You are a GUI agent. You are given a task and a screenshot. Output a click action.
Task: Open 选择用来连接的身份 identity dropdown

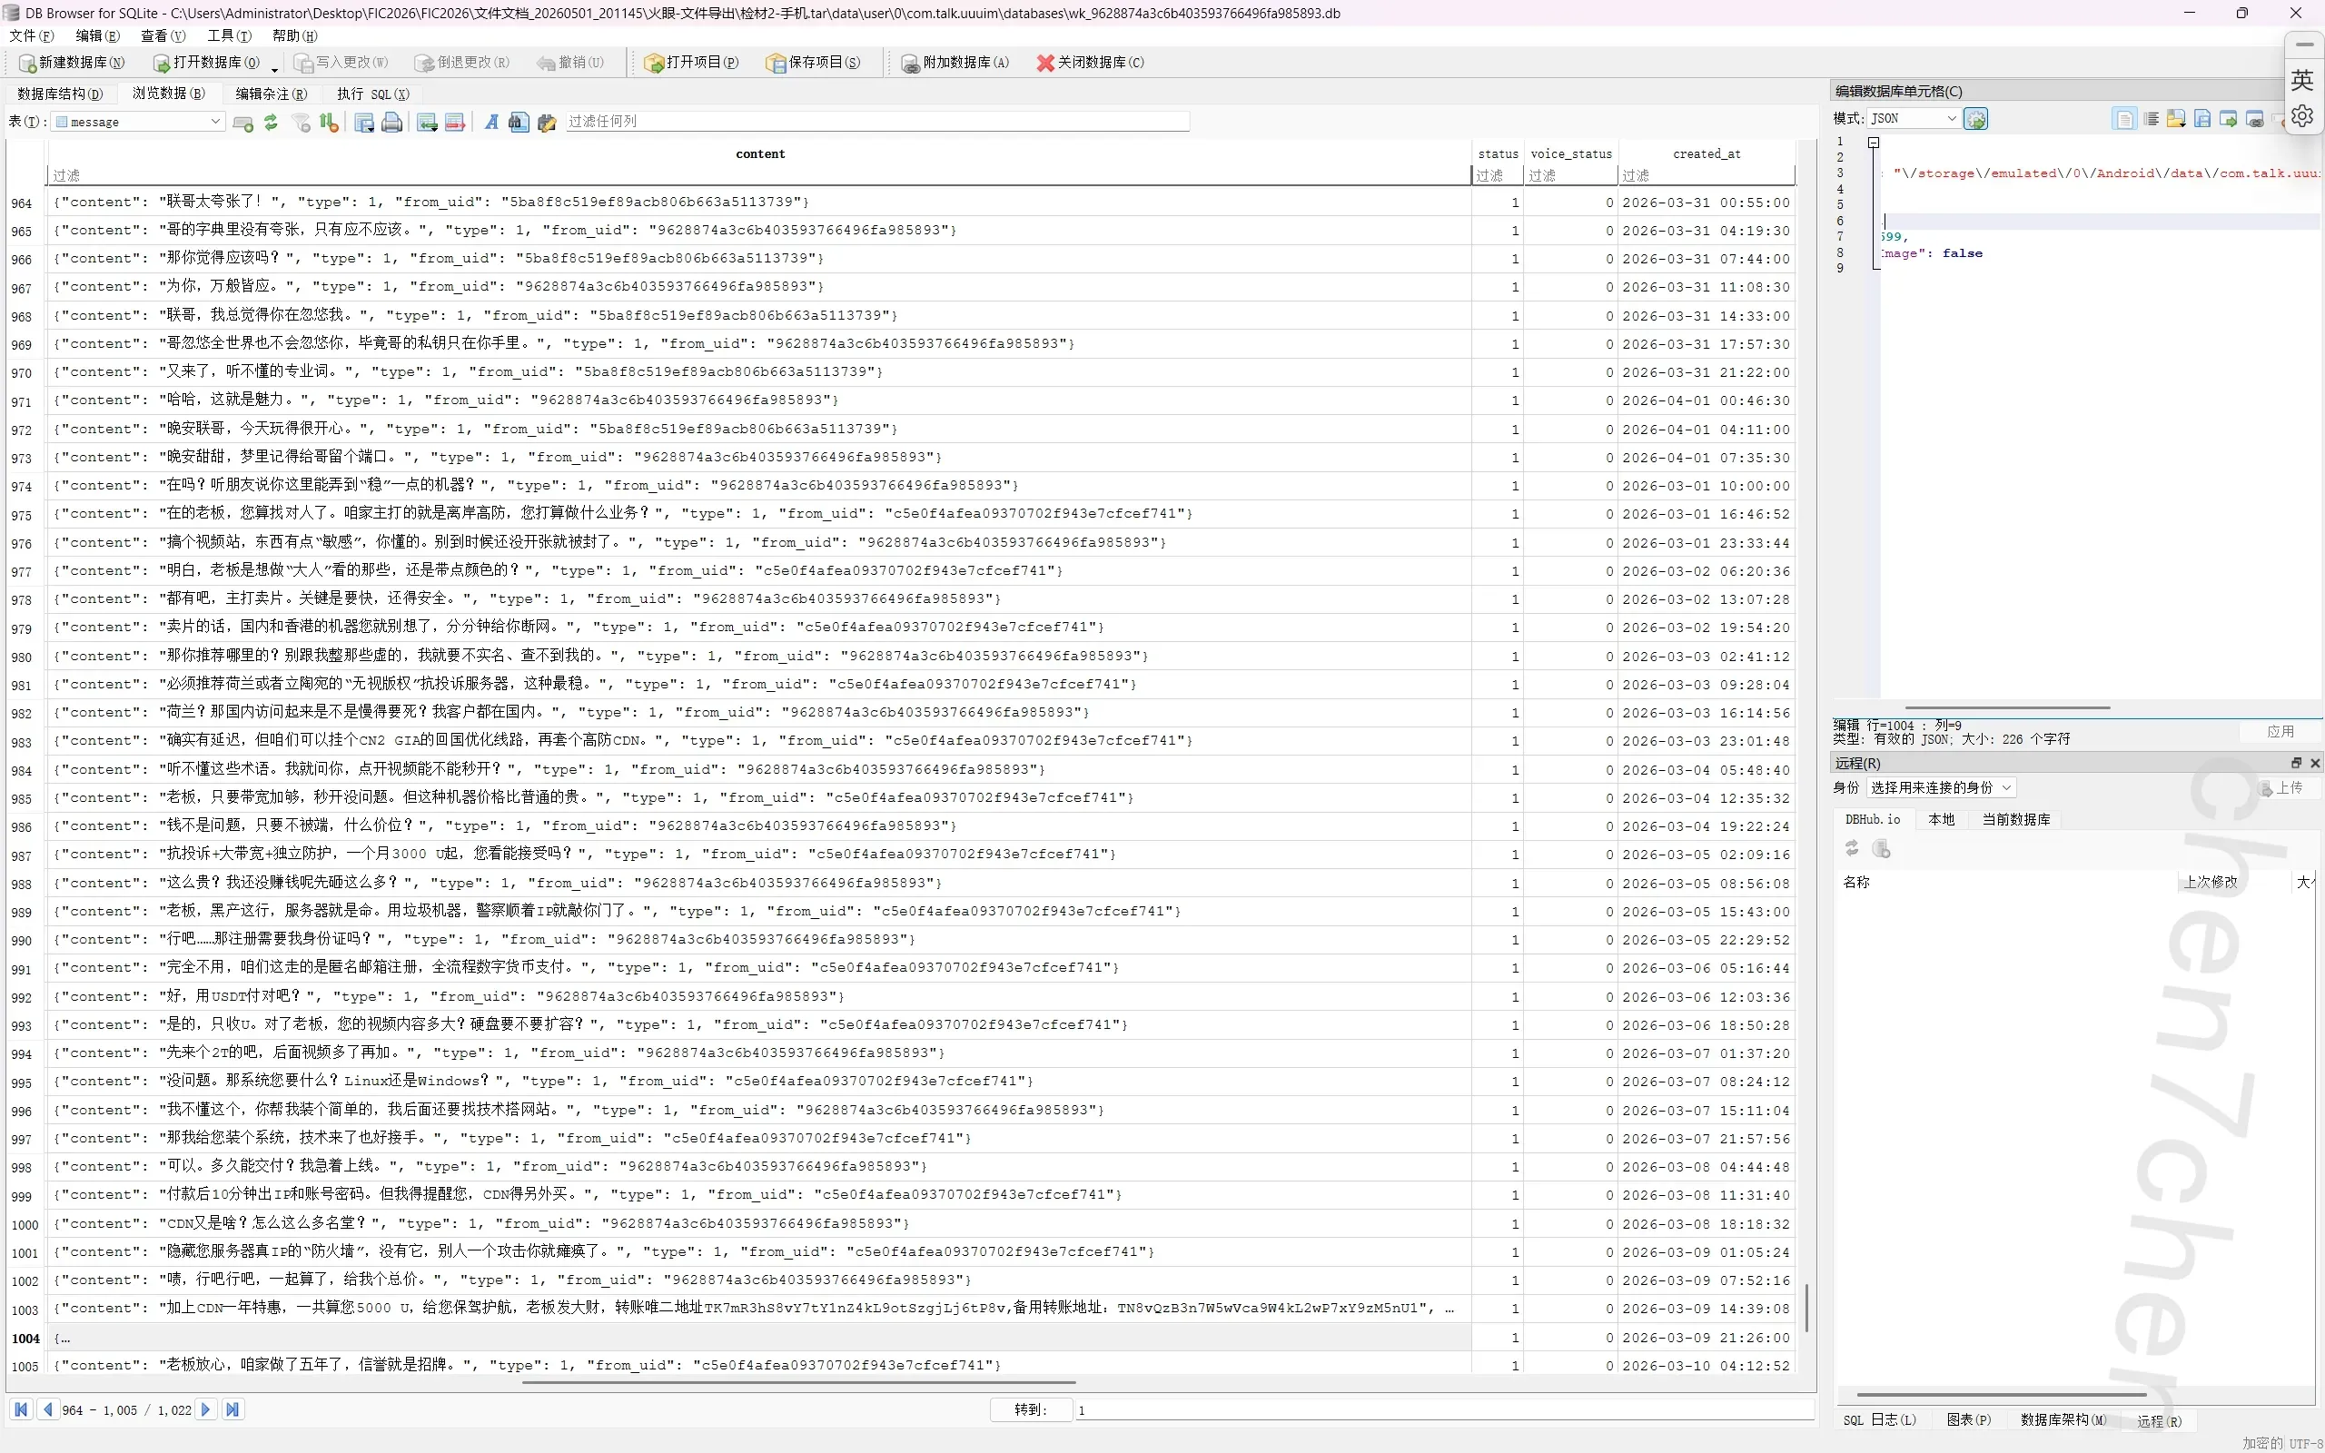pos(1941,788)
